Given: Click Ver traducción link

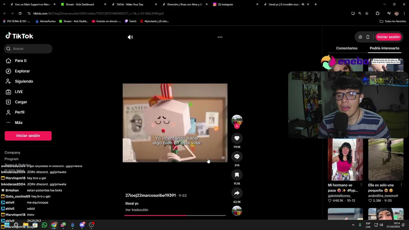Looking at the screenshot, I should (137, 210).
